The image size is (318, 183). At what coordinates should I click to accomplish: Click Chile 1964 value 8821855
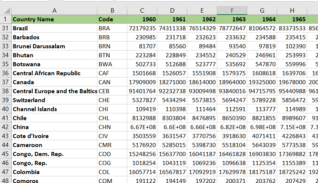pyautogui.click(x=262, y=118)
